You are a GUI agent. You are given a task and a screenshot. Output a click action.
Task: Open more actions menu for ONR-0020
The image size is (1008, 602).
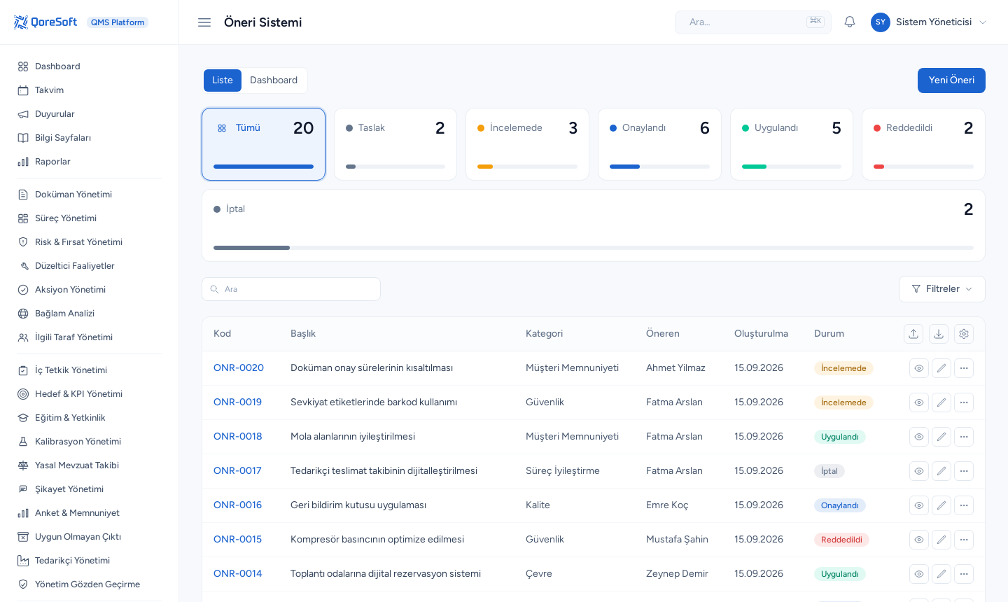[x=964, y=368]
